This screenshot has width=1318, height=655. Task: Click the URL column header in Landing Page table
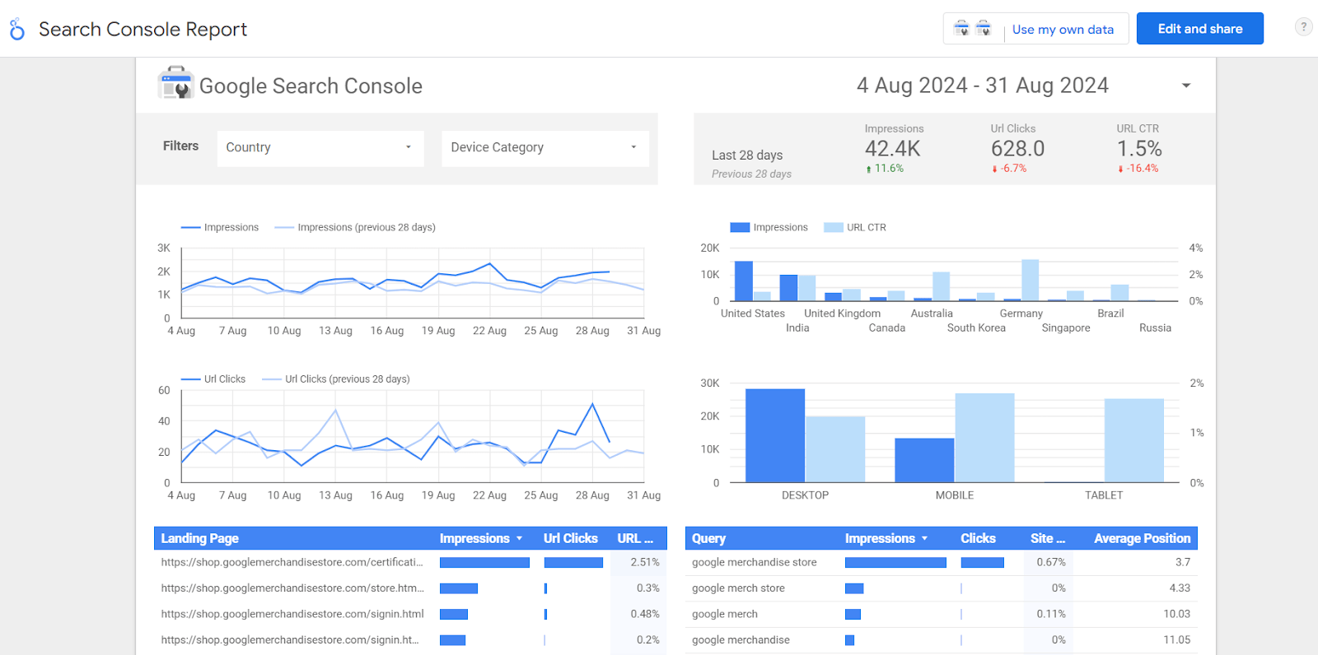pos(635,539)
